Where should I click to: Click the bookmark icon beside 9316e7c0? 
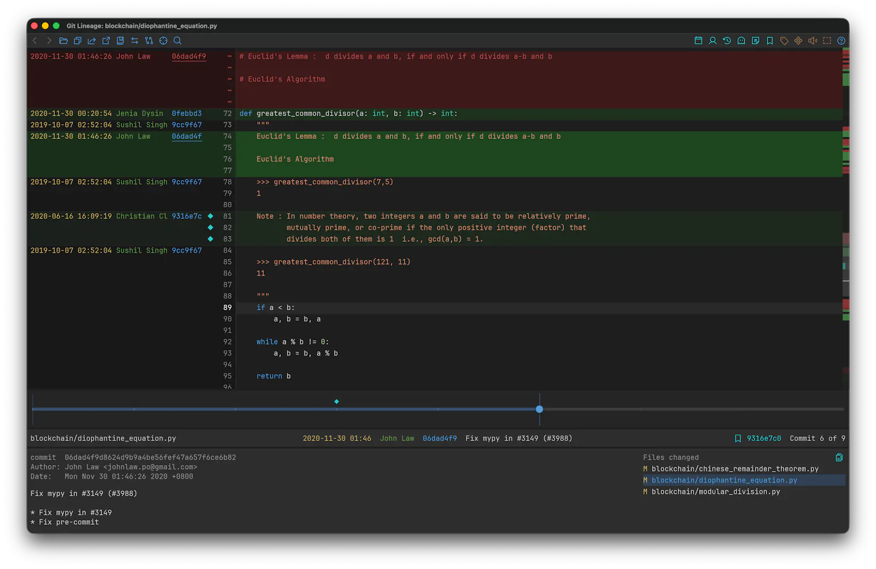pos(738,438)
